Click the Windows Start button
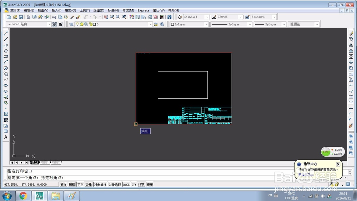The height and width of the screenshot is (201, 357). (x=7, y=196)
